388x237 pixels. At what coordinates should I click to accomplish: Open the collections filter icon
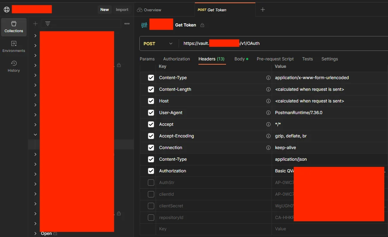48,23
